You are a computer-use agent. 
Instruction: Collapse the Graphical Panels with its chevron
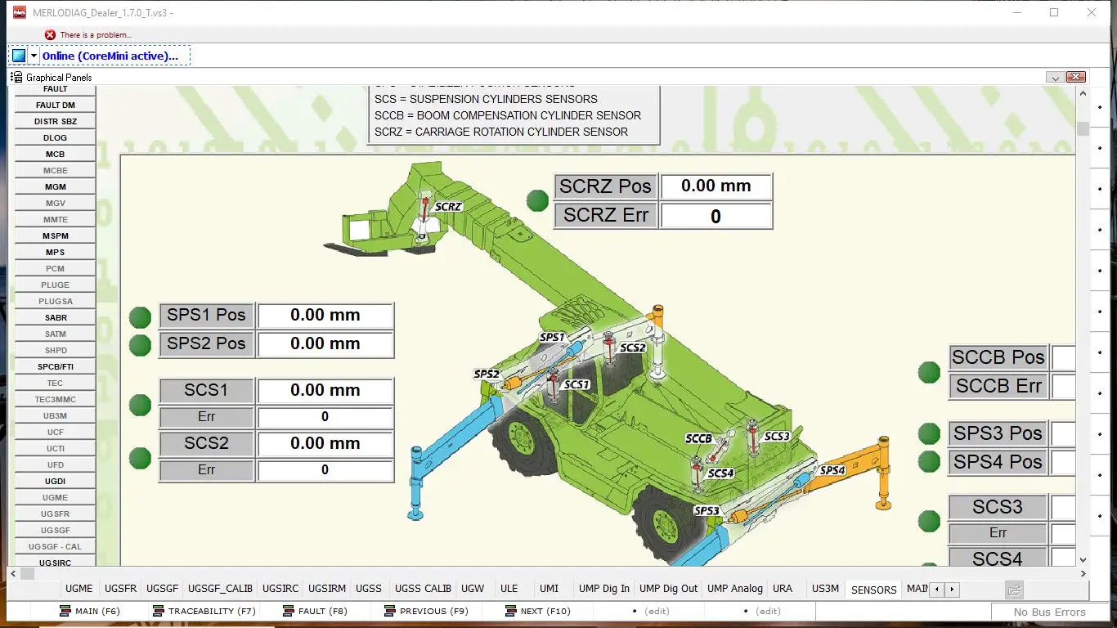pyautogui.click(x=1055, y=76)
